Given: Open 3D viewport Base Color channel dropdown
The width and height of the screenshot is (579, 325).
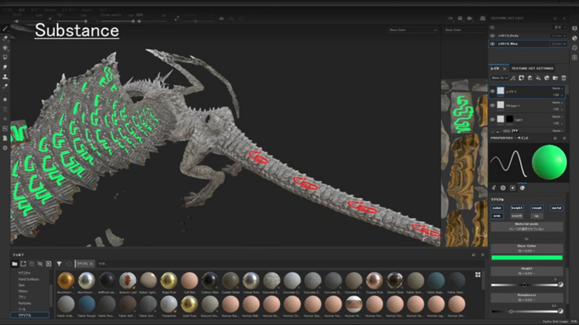Looking at the screenshot, I should 412,30.
